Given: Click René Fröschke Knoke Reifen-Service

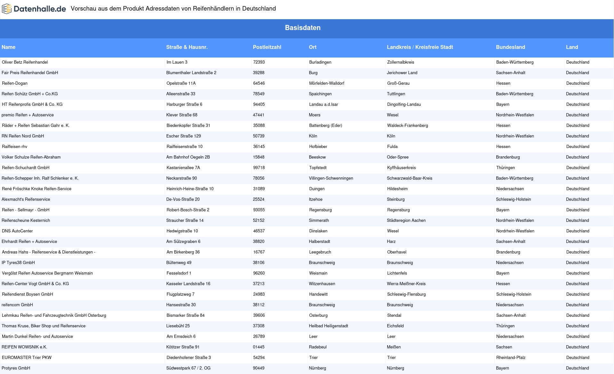Looking at the screenshot, I should click(x=37, y=189).
